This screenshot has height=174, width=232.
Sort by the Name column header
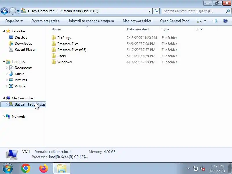pos(87,29)
